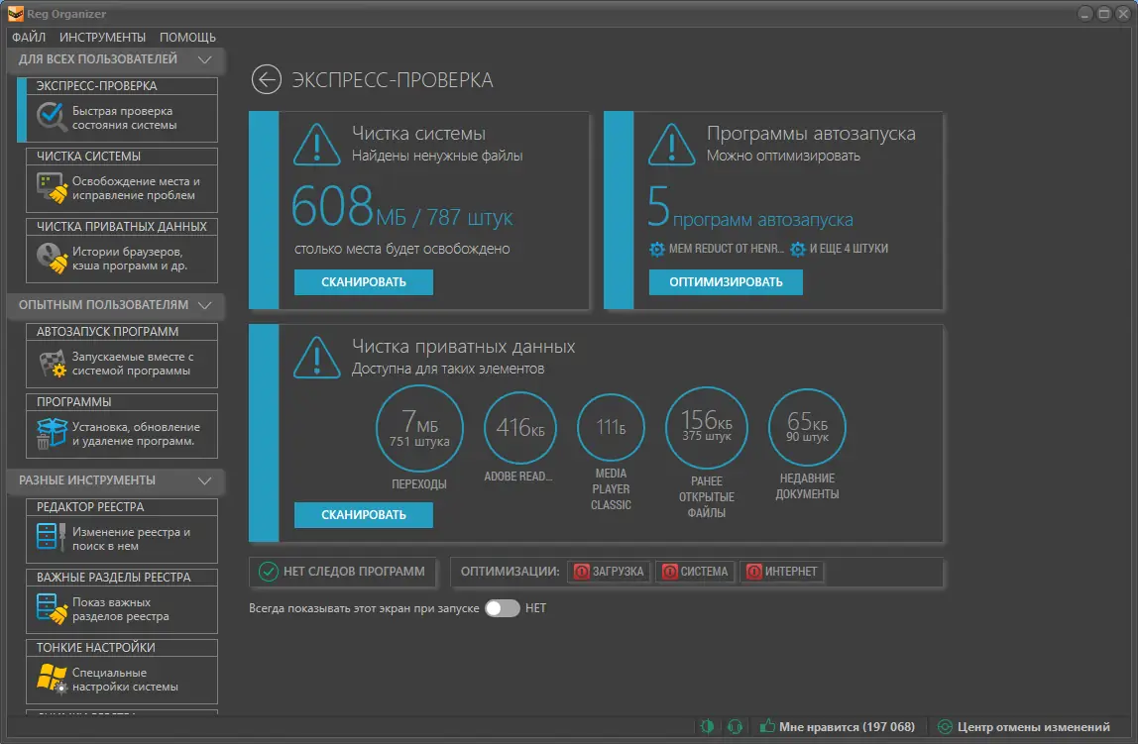The height and width of the screenshot is (744, 1138).
Task: Click the green checkmark near НЕТ СЛЕДОВ ПРОГРАММ
Action: 268,572
